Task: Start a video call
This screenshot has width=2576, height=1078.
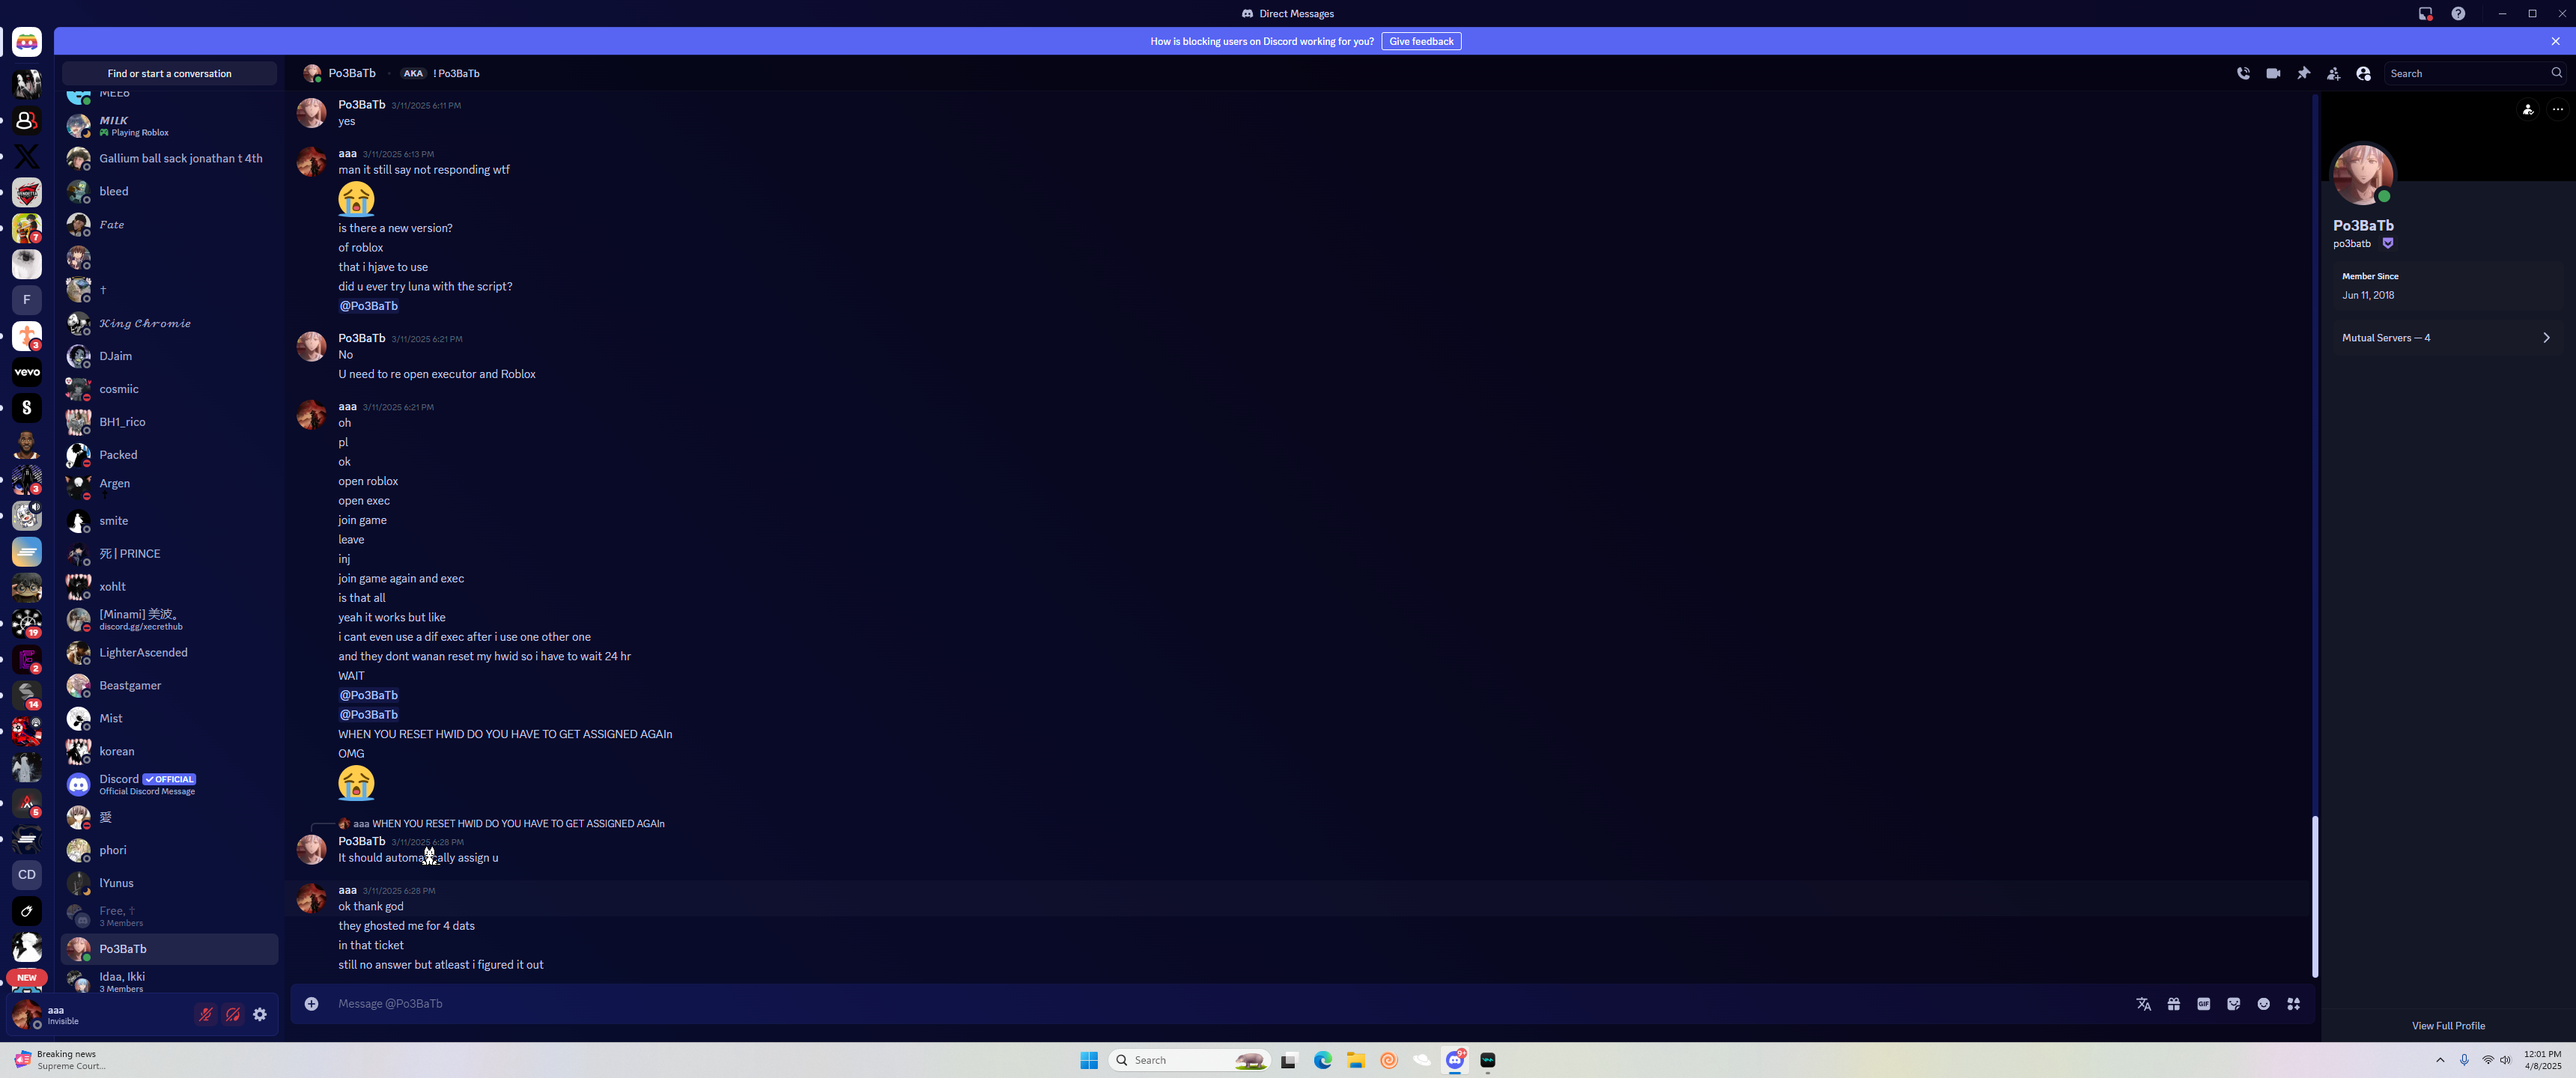Action: [x=2273, y=73]
